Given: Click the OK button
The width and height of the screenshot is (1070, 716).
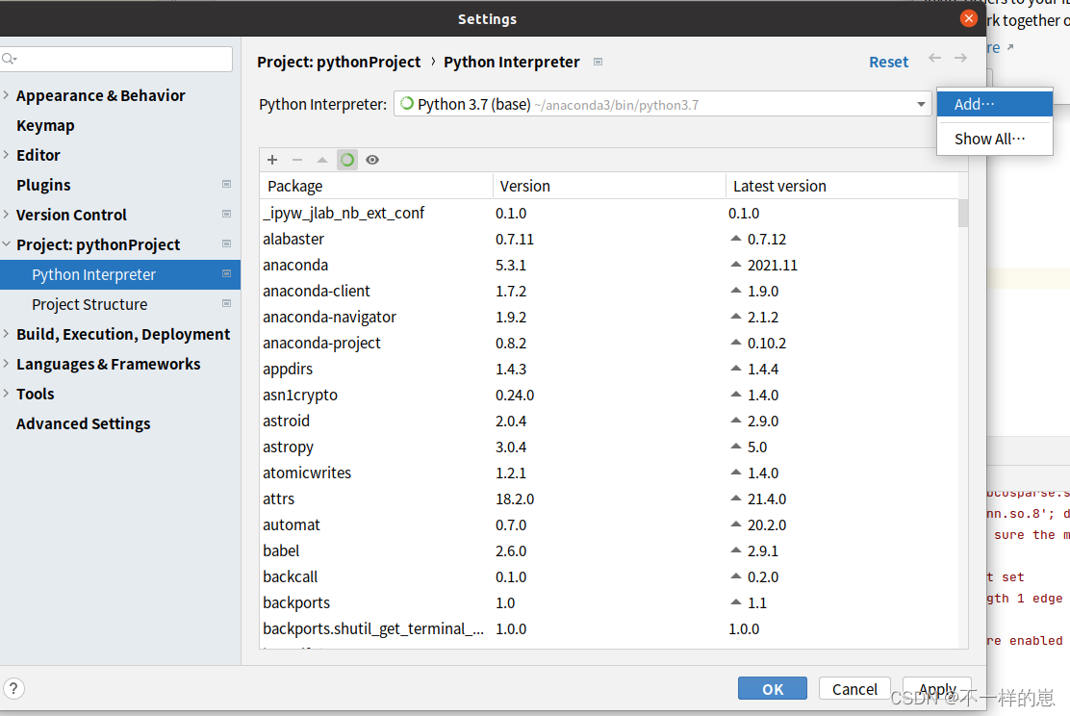Looking at the screenshot, I should 773,689.
